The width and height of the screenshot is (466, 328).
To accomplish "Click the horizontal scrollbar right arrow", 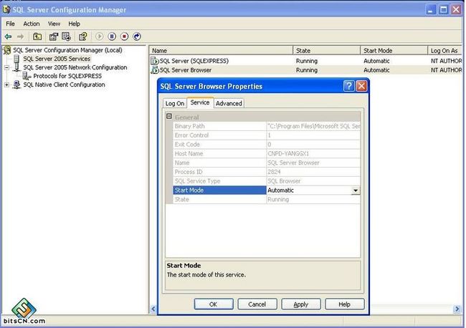I will [457, 309].
